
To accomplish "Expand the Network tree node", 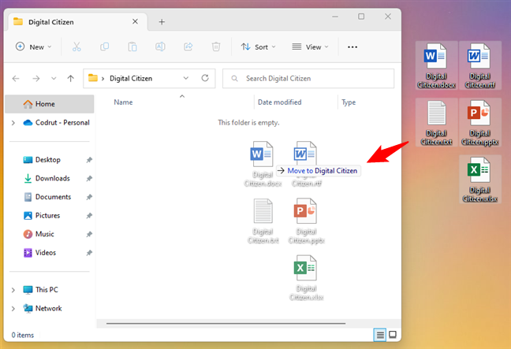I will tap(13, 309).
